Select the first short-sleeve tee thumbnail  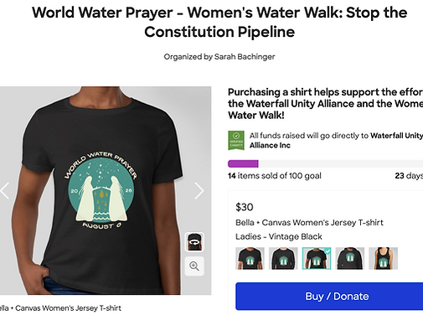coord(250,258)
